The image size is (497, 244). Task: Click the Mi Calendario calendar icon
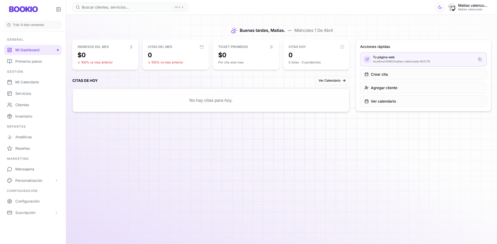pyautogui.click(x=10, y=82)
